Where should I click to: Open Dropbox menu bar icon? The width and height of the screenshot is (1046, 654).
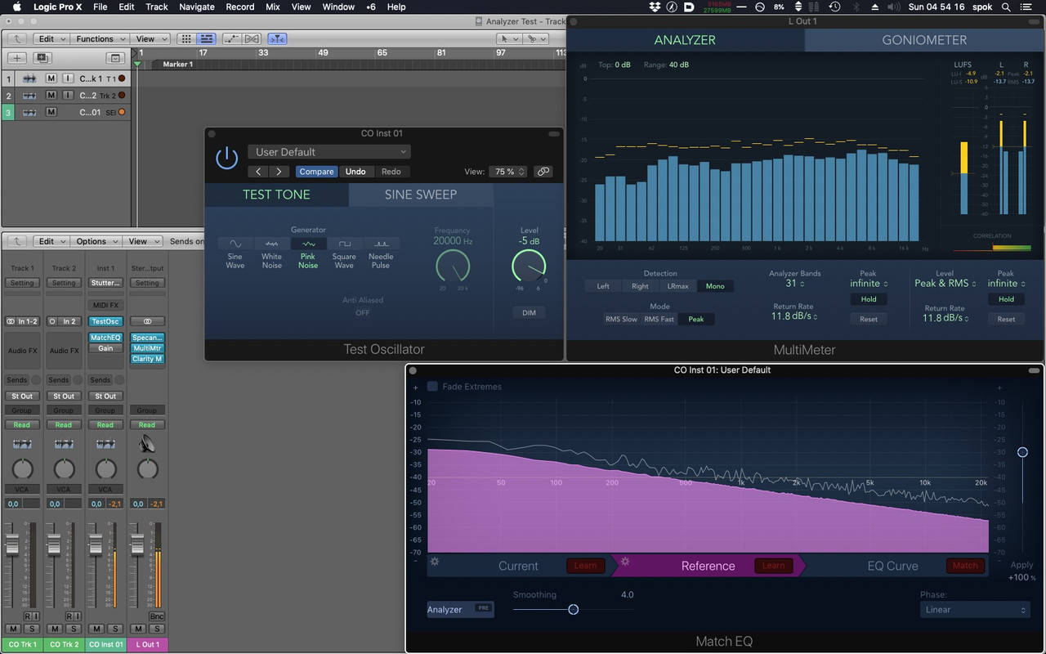point(655,7)
